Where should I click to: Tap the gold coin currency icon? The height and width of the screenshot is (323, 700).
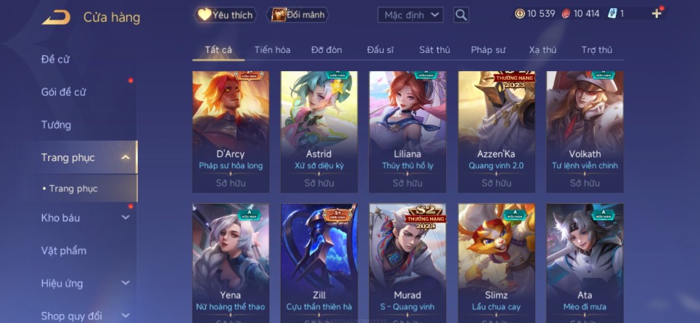pyautogui.click(x=519, y=13)
